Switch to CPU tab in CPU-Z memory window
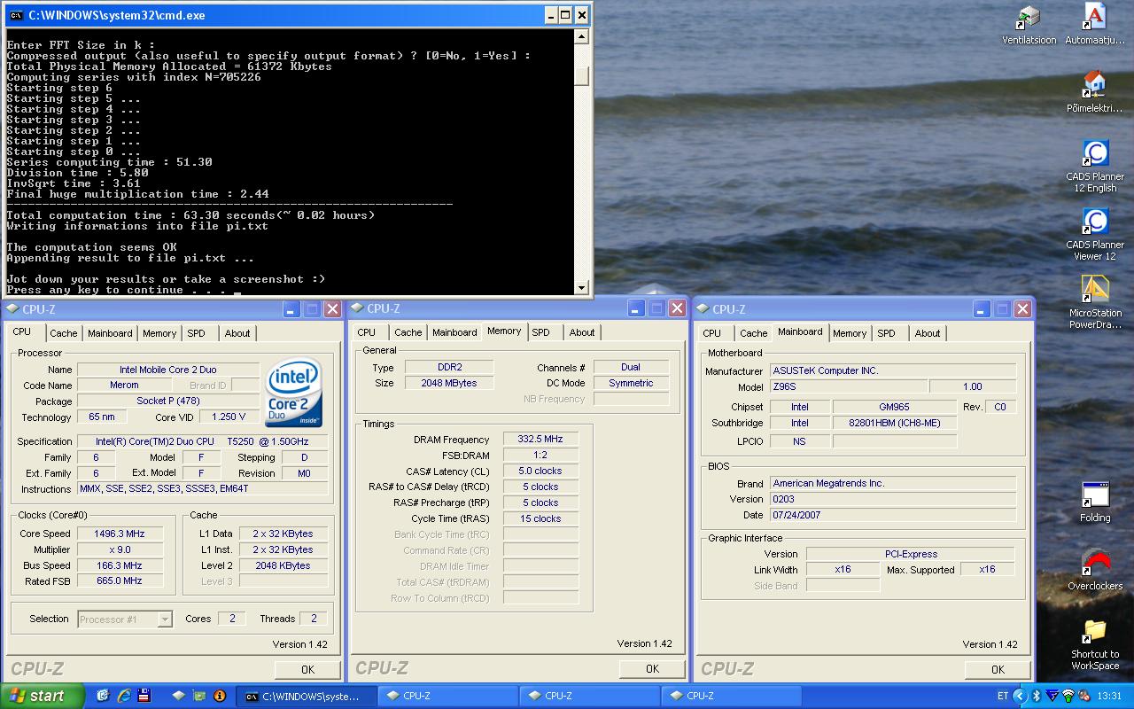The height and width of the screenshot is (709, 1134). pyautogui.click(x=367, y=332)
